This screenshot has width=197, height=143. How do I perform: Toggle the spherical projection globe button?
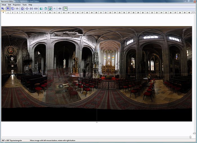pyautogui.click(x=50, y=9)
